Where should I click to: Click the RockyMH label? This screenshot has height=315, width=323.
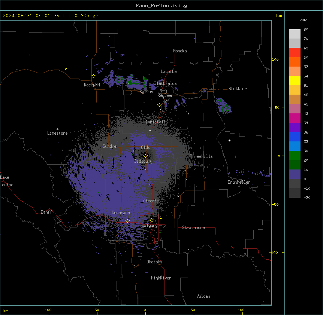pyautogui.click(x=92, y=85)
